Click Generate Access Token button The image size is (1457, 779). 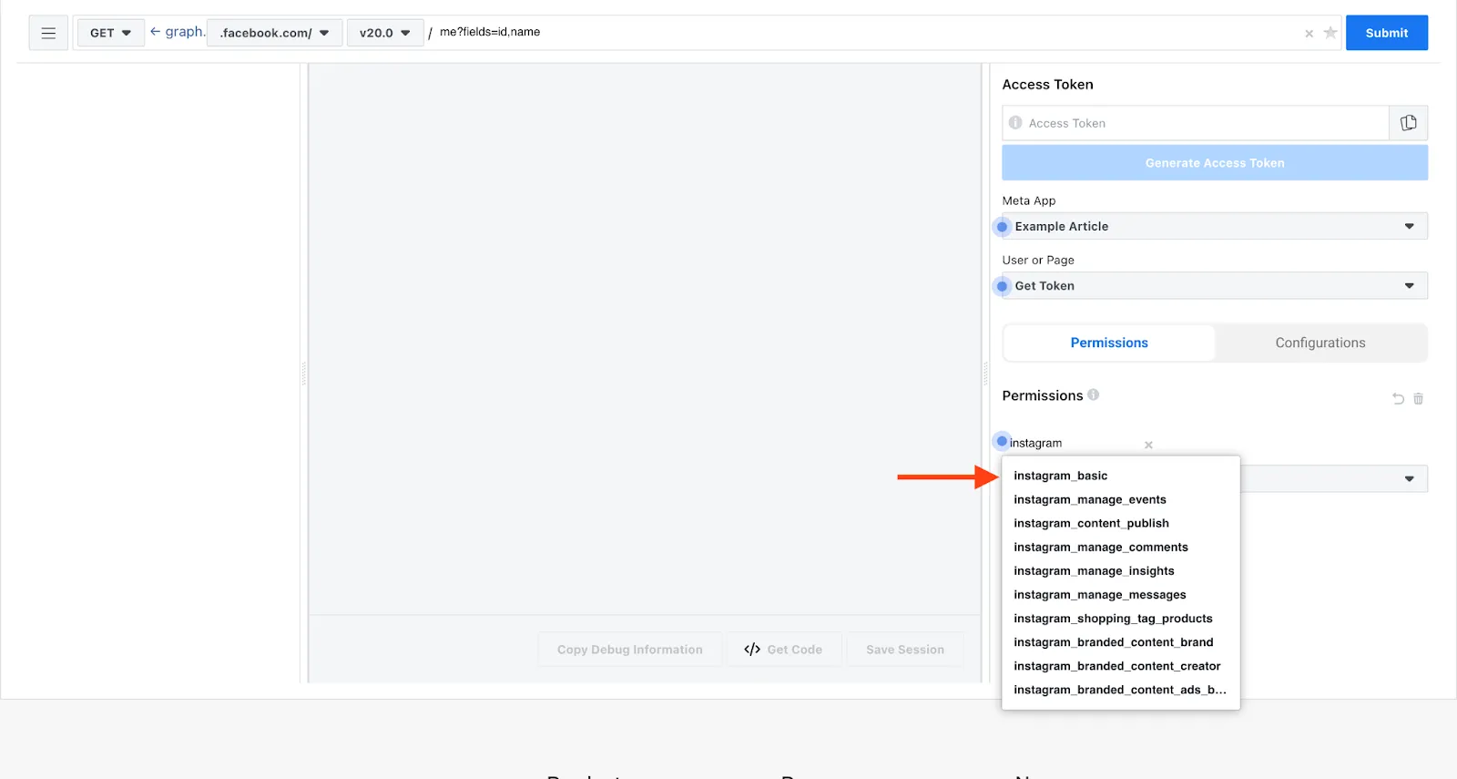[1215, 163]
